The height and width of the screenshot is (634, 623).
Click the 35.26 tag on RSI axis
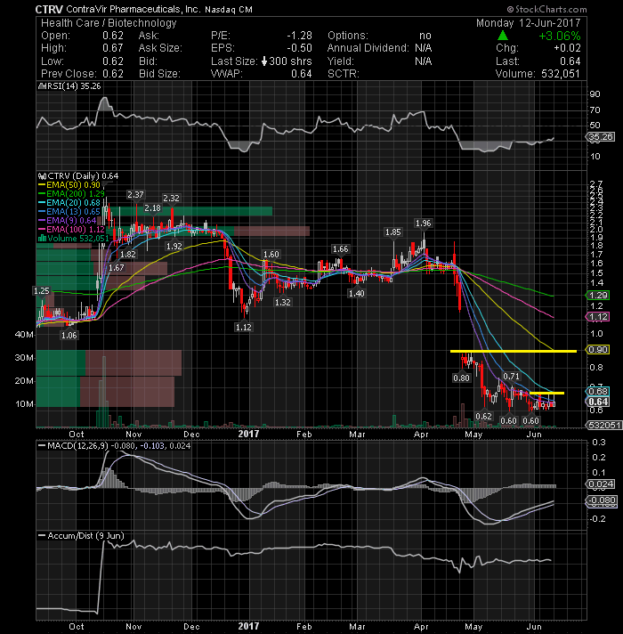pos(601,137)
